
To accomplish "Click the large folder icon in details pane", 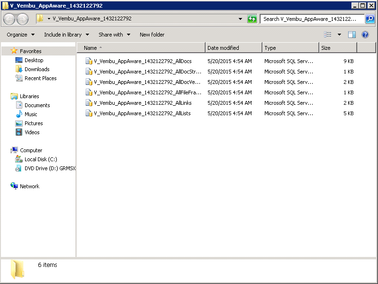I will [18, 269].
